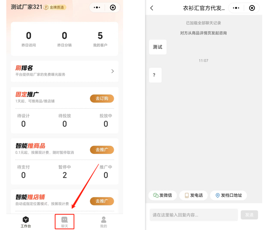Tap the close circle icon in chat header

tap(252, 8)
